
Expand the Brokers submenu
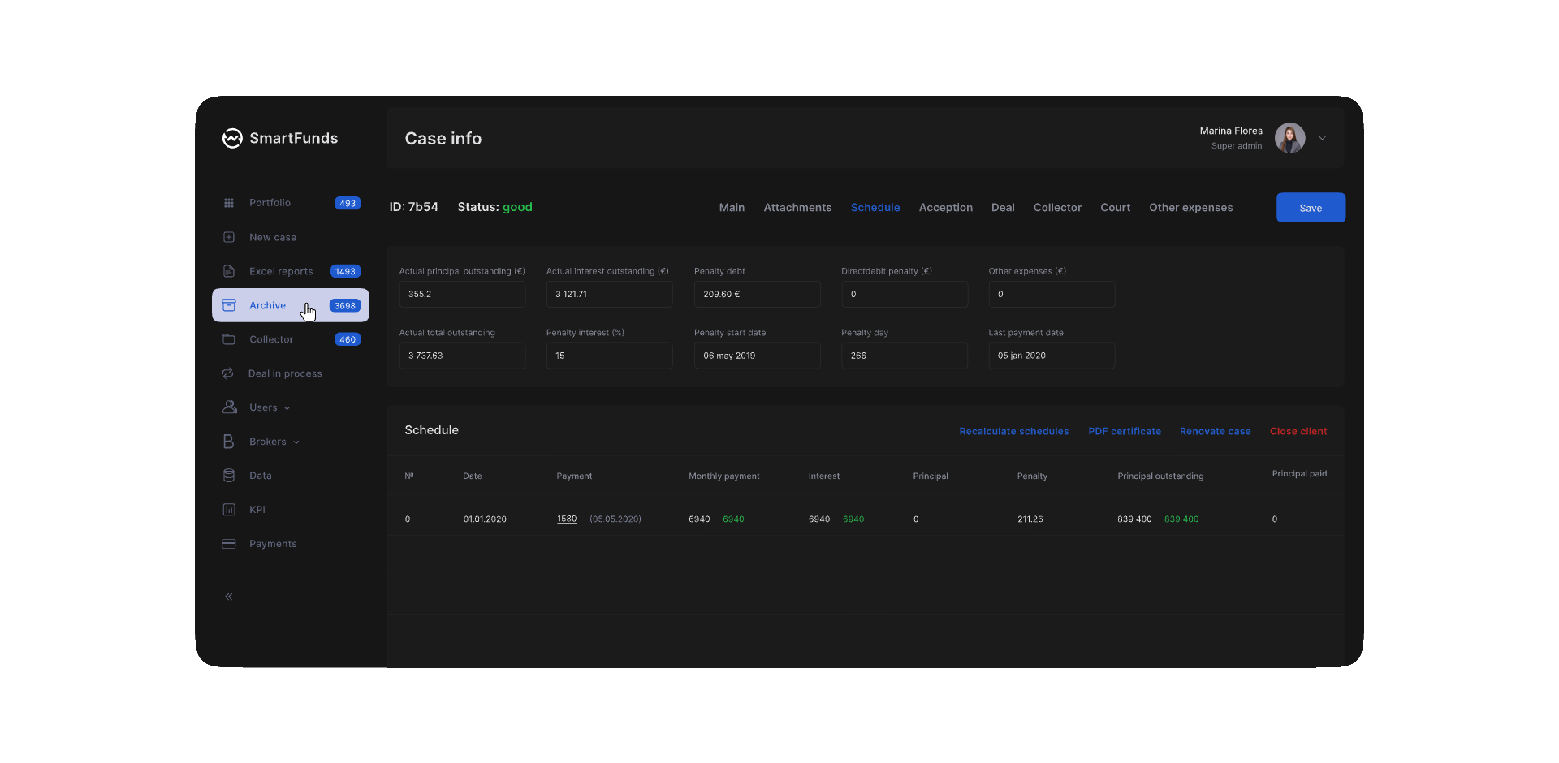[x=296, y=442]
